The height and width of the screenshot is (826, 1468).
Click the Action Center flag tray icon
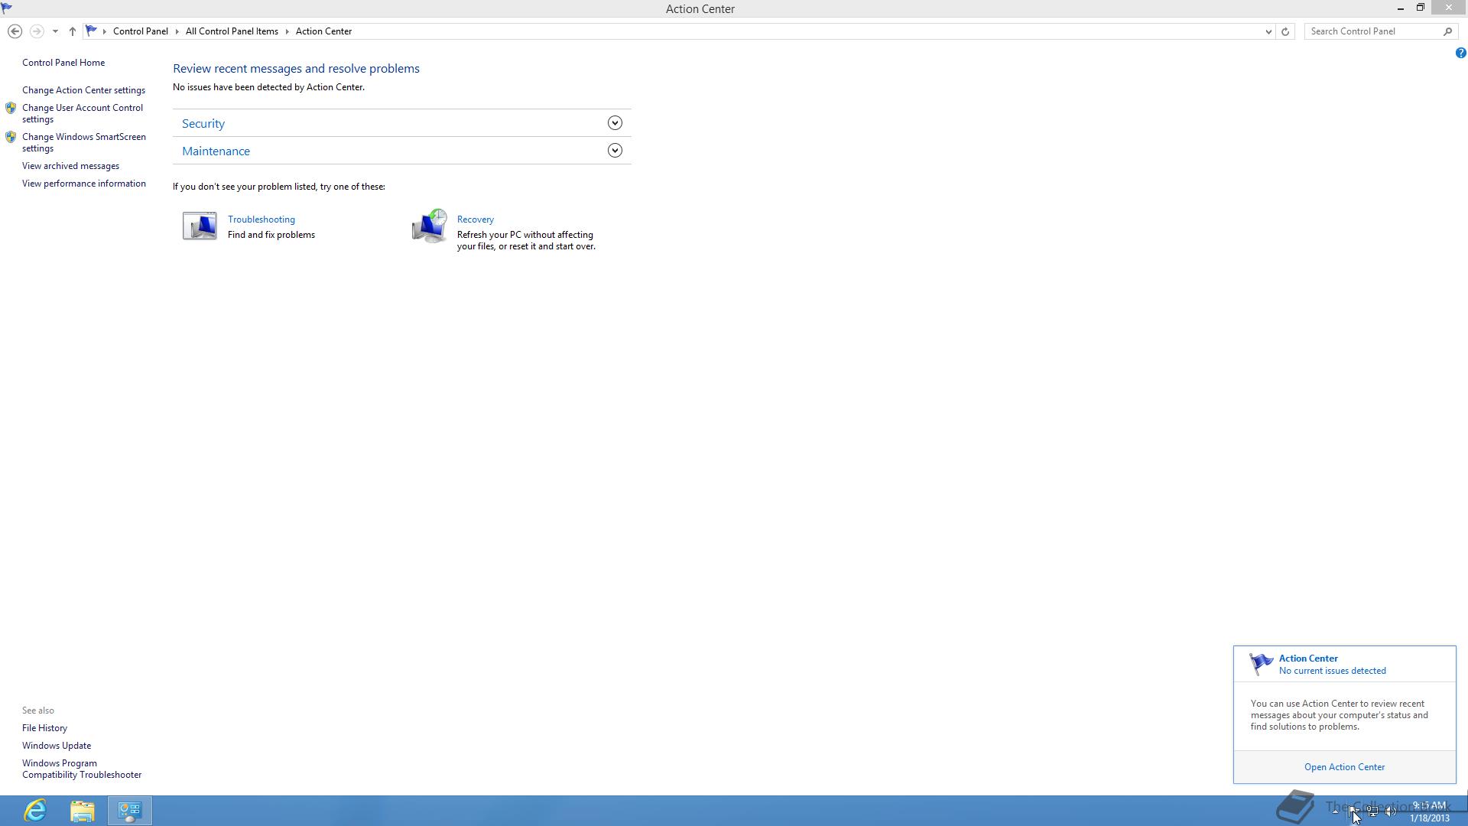point(1353,811)
